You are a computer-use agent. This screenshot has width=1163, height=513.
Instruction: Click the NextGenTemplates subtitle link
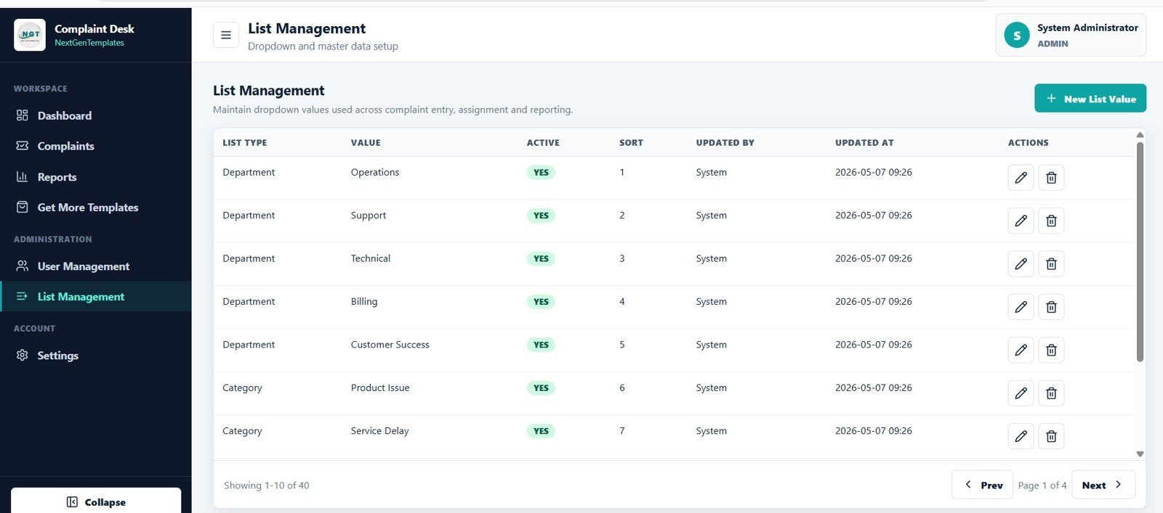click(x=89, y=43)
